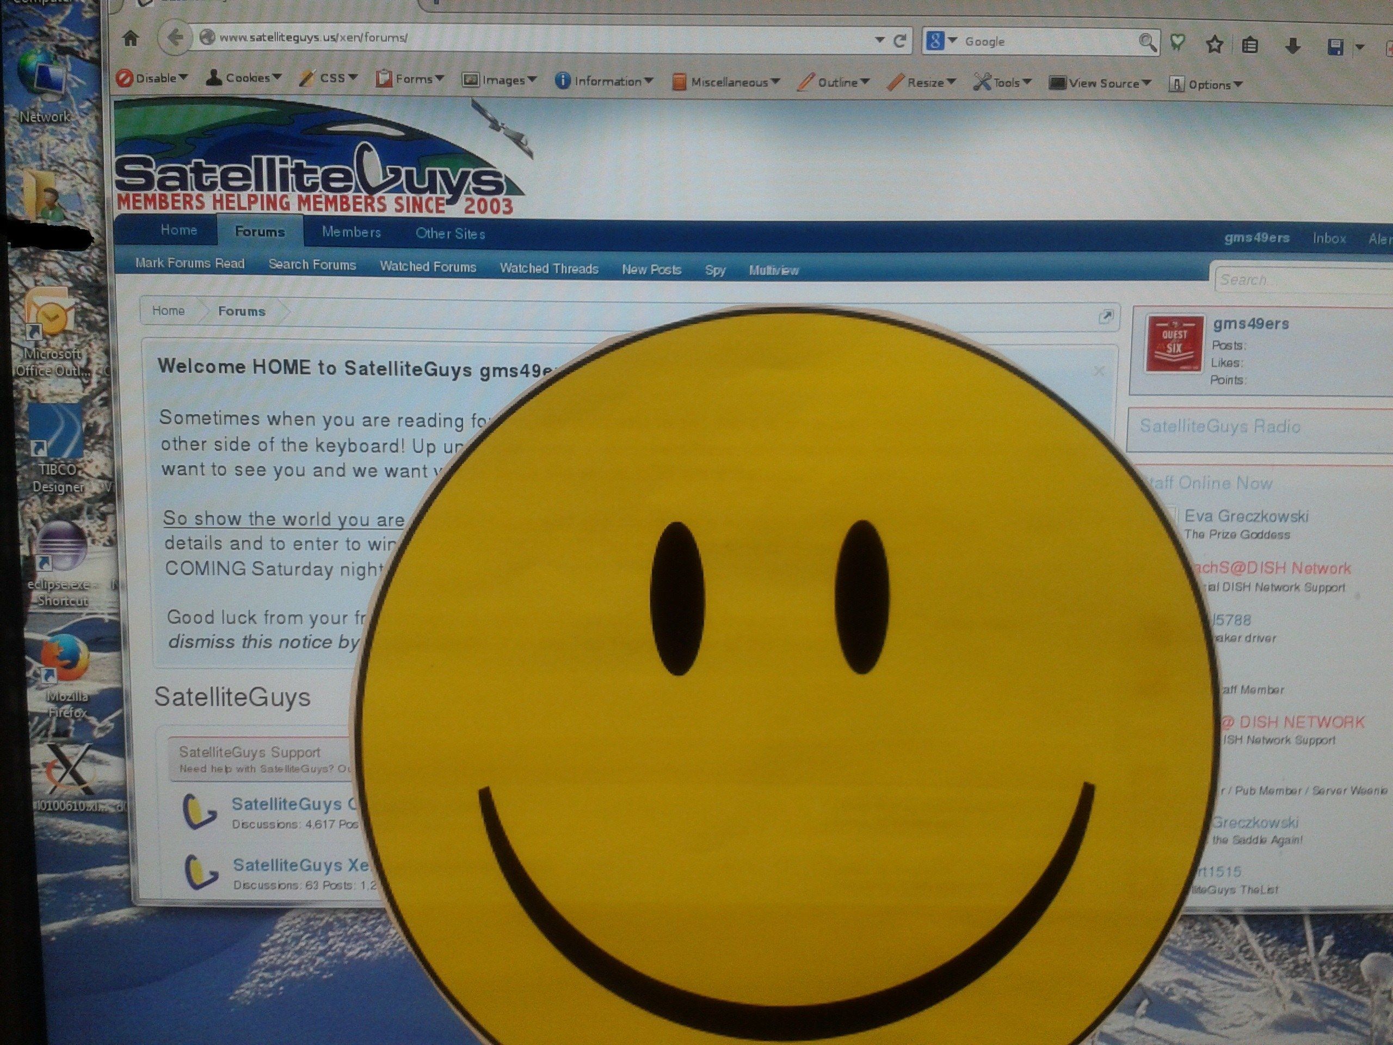Open the Miscellaneous developer menu

(726, 82)
